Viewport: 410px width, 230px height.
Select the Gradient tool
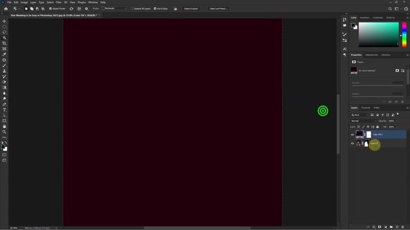click(x=4, y=88)
